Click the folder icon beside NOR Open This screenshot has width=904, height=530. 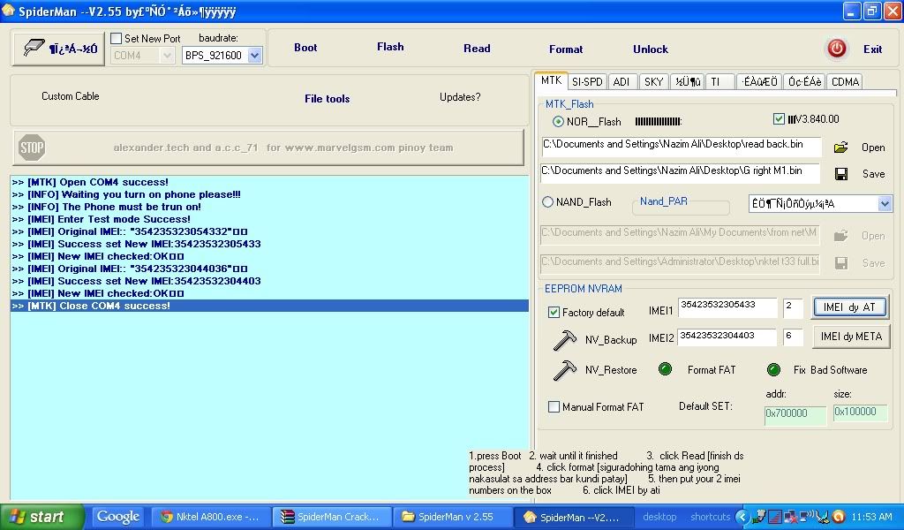[x=840, y=148]
